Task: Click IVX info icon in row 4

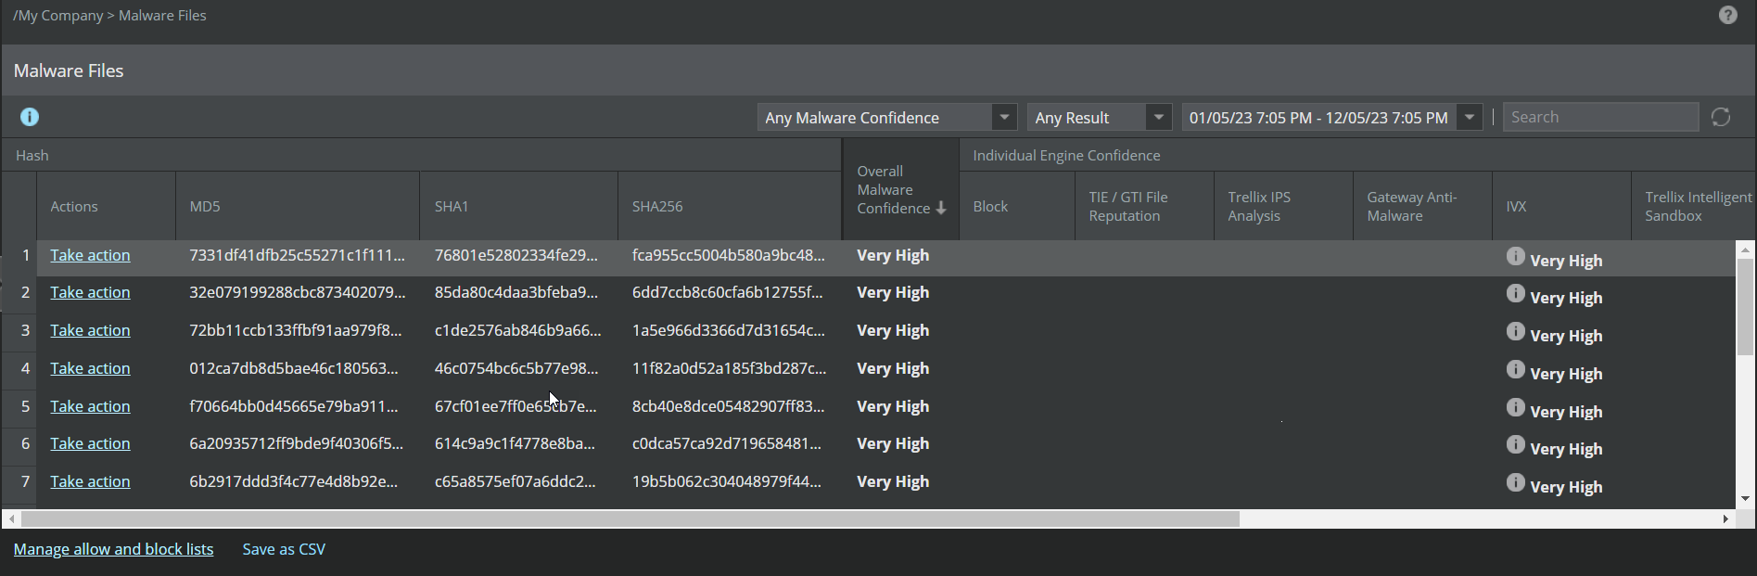Action: (1515, 369)
